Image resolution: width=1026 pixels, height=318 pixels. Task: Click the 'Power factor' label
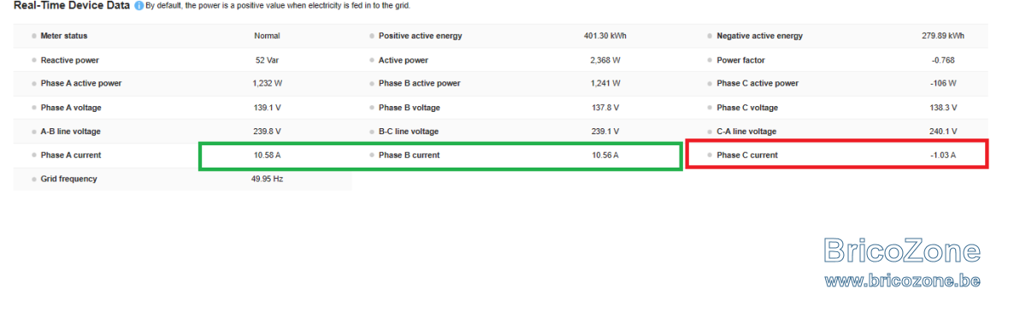pyautogui.click(x=740, y=60)
